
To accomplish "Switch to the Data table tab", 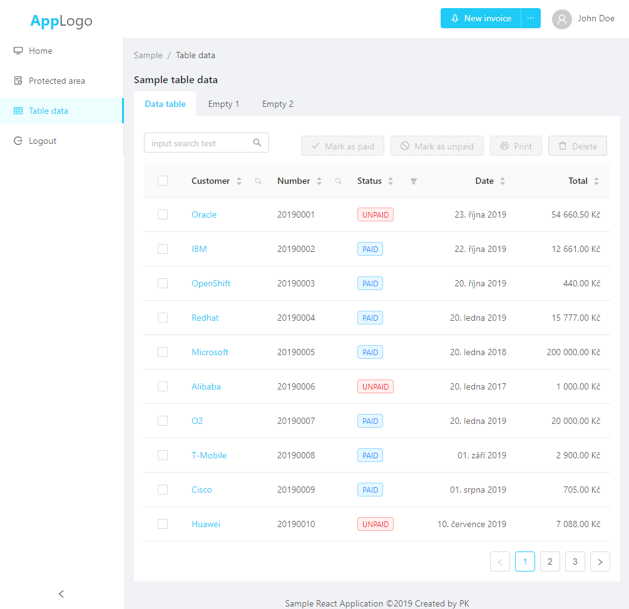I will tap(165, 104).
